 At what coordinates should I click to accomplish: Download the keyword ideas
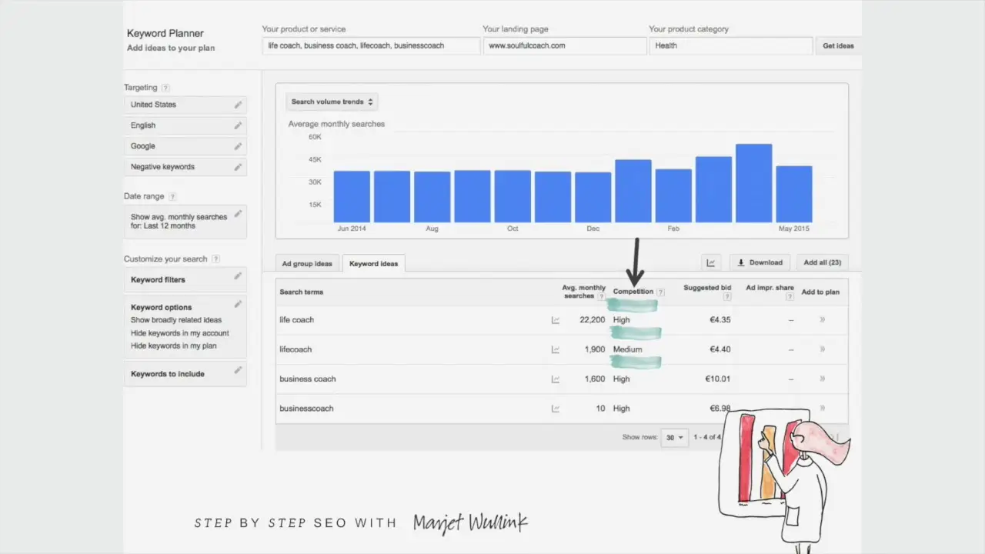tap(760, 263)
